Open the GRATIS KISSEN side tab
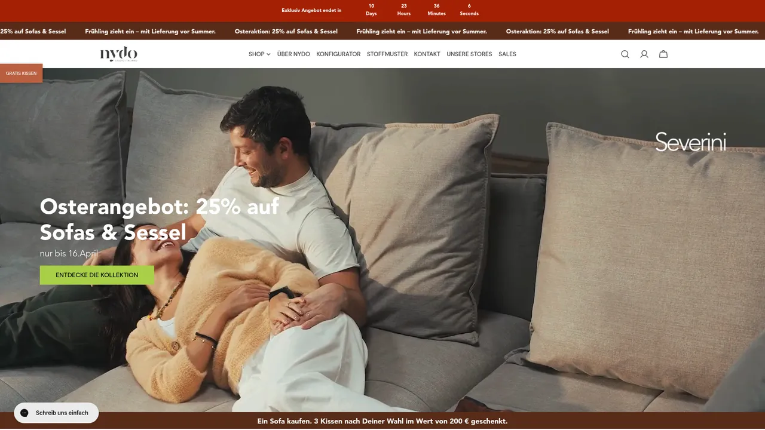The width and height of the screenshot is (765, 430). (x=21, y=73)
